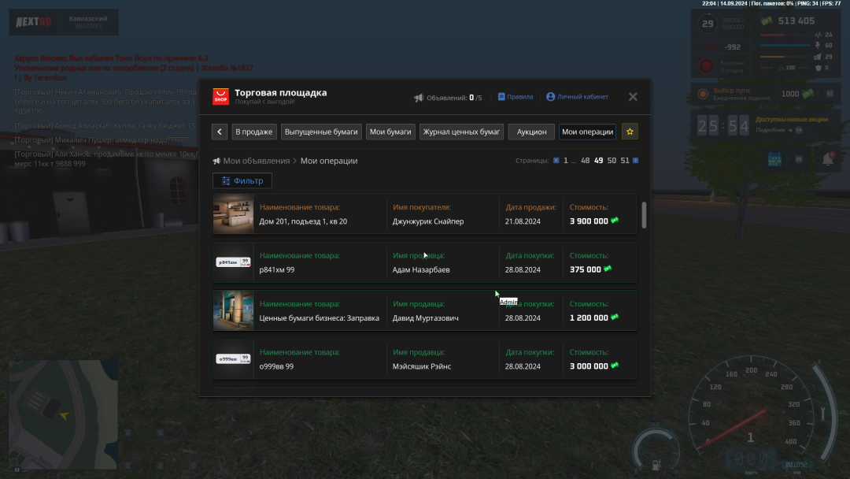Viewport: 850px width, 479px height.
Task: Click the minimap in the game HUD
Action: point(64,414)
